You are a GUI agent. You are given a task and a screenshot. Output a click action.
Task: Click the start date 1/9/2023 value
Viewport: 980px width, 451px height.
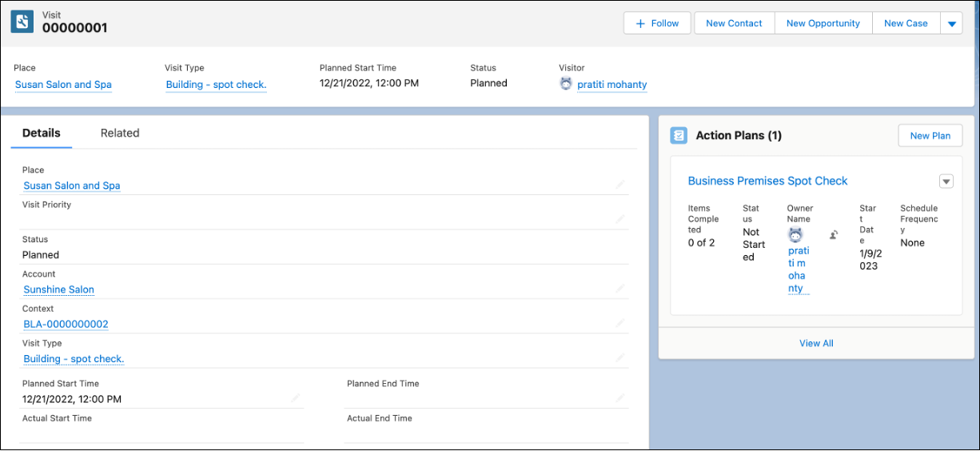tap(869, 260)
